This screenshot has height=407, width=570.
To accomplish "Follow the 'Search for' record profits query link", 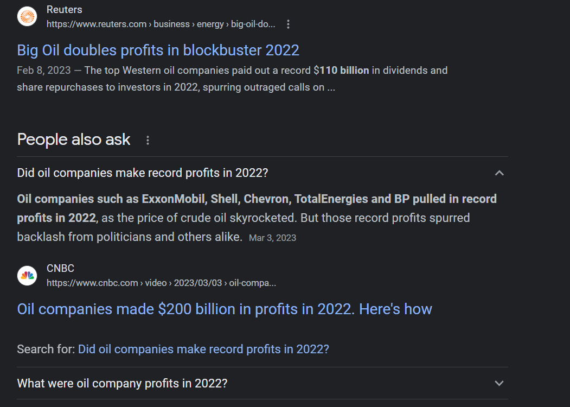I will tap(203, 349).
